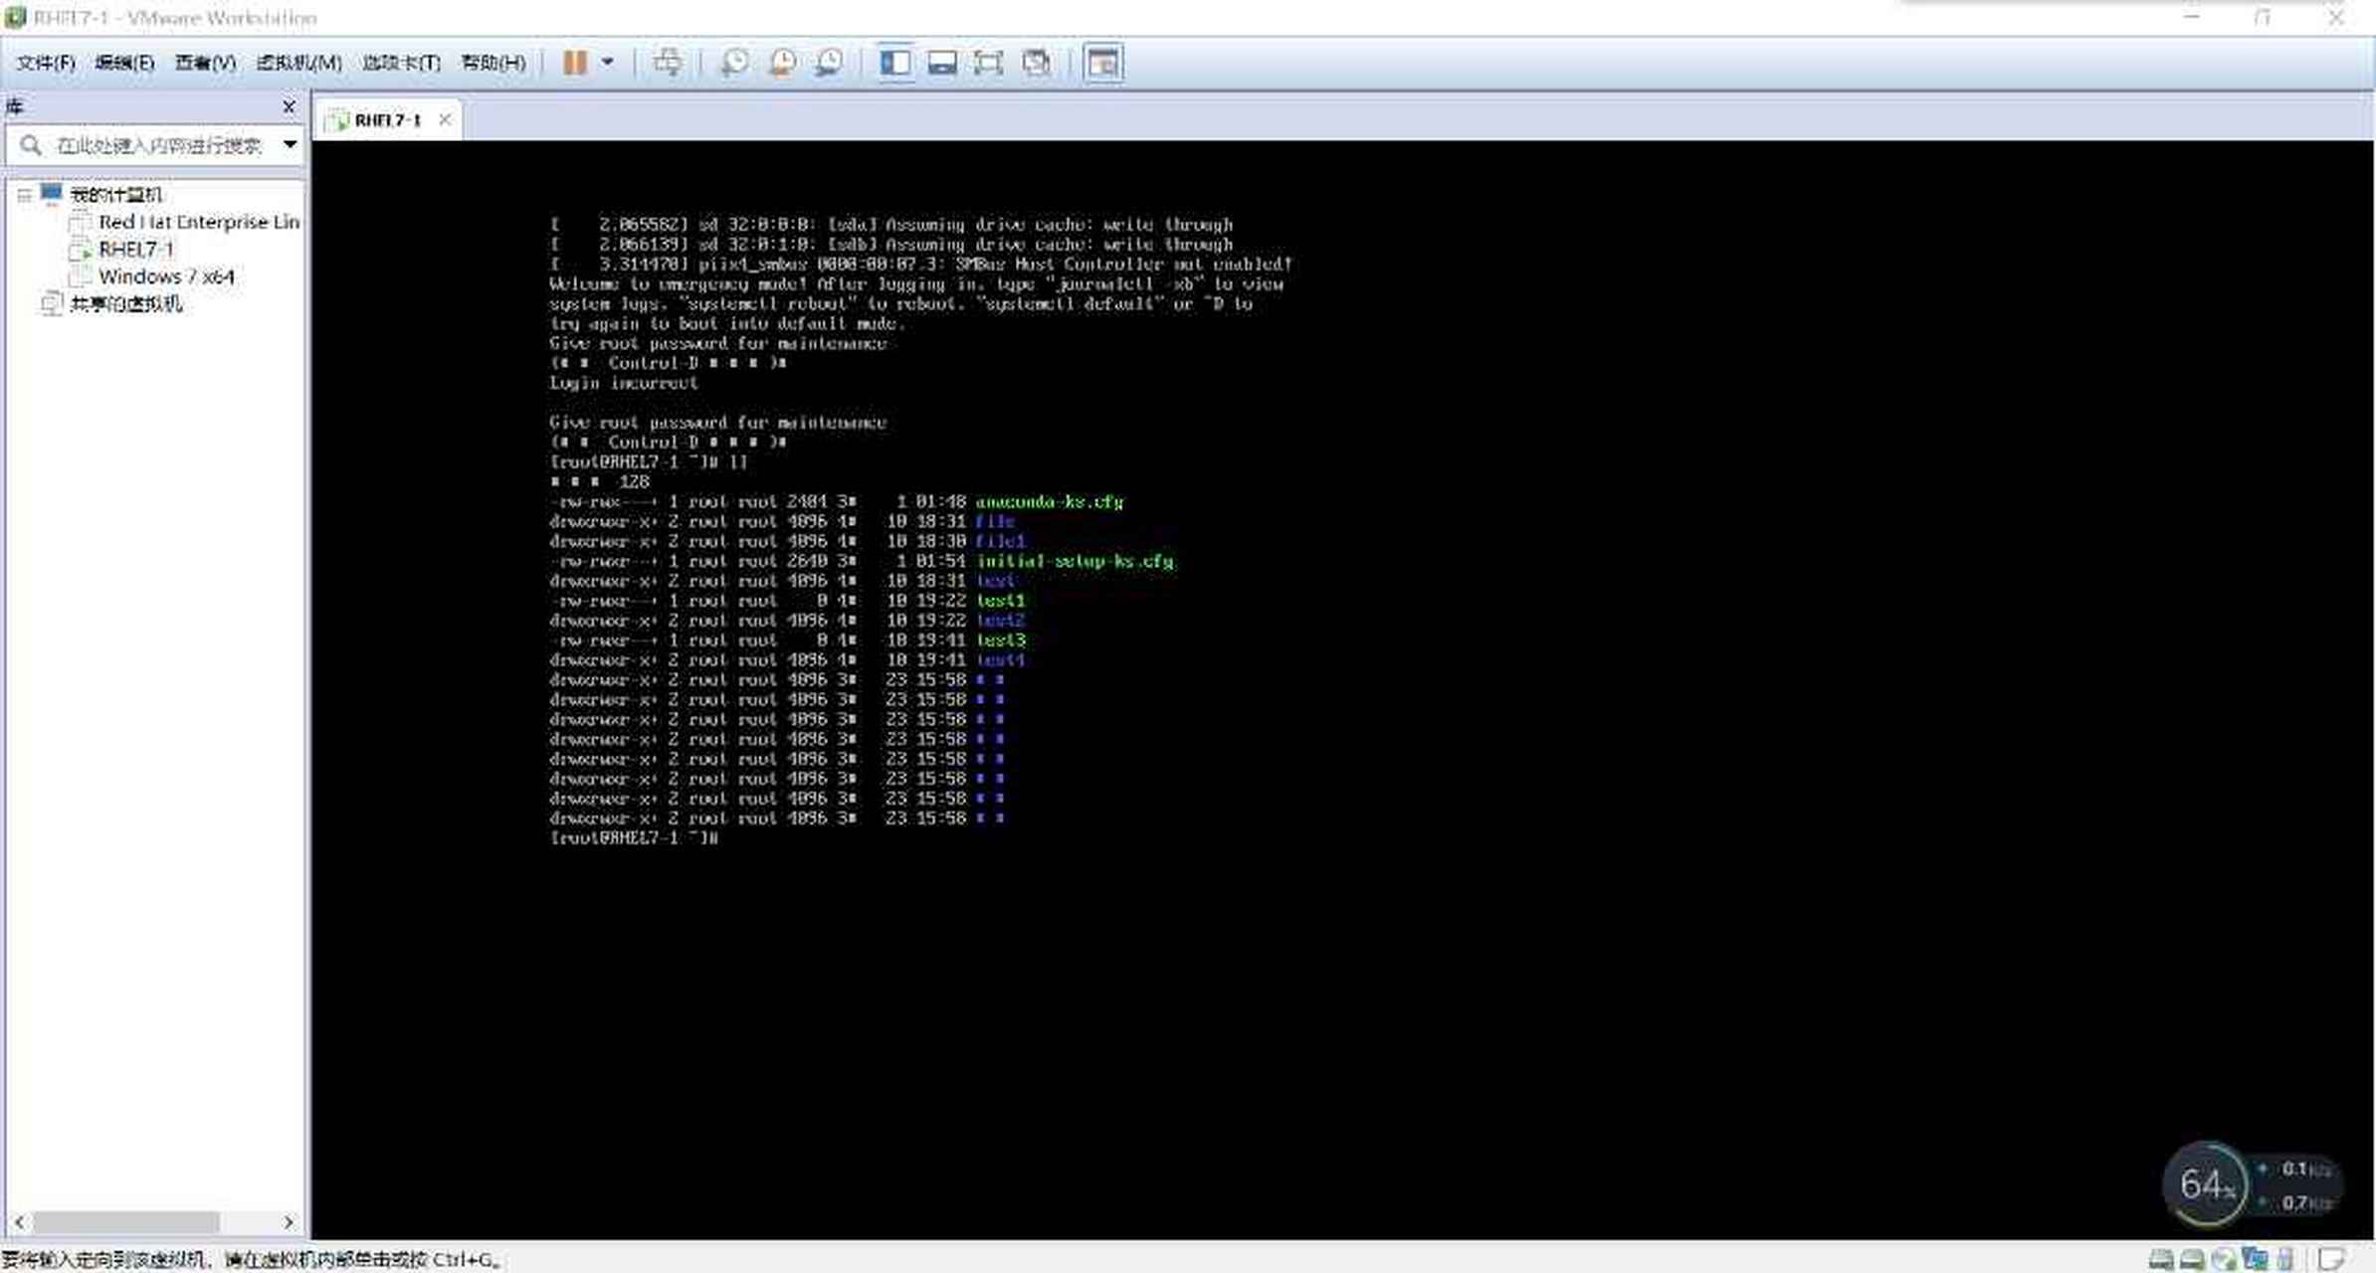Screen dimensions: 2376x1273
Task: Select 我的计算机 in the library tree
Action: pos(115,194)
